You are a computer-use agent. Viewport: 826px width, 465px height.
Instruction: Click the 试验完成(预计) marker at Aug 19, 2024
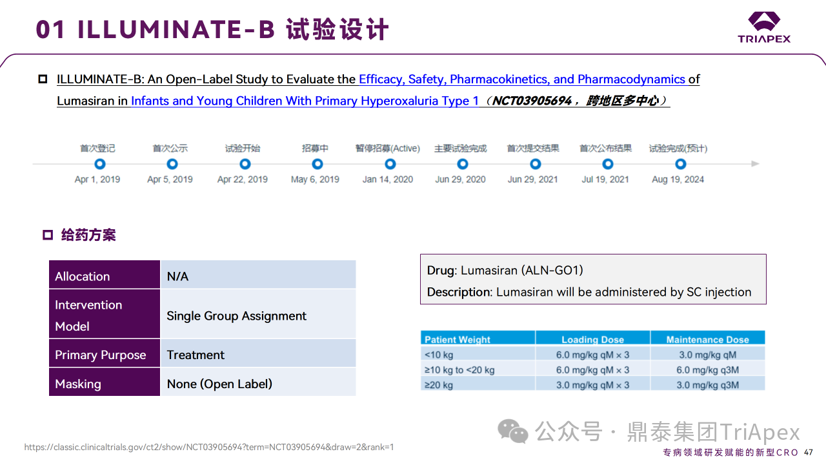[x=679, y=164]
